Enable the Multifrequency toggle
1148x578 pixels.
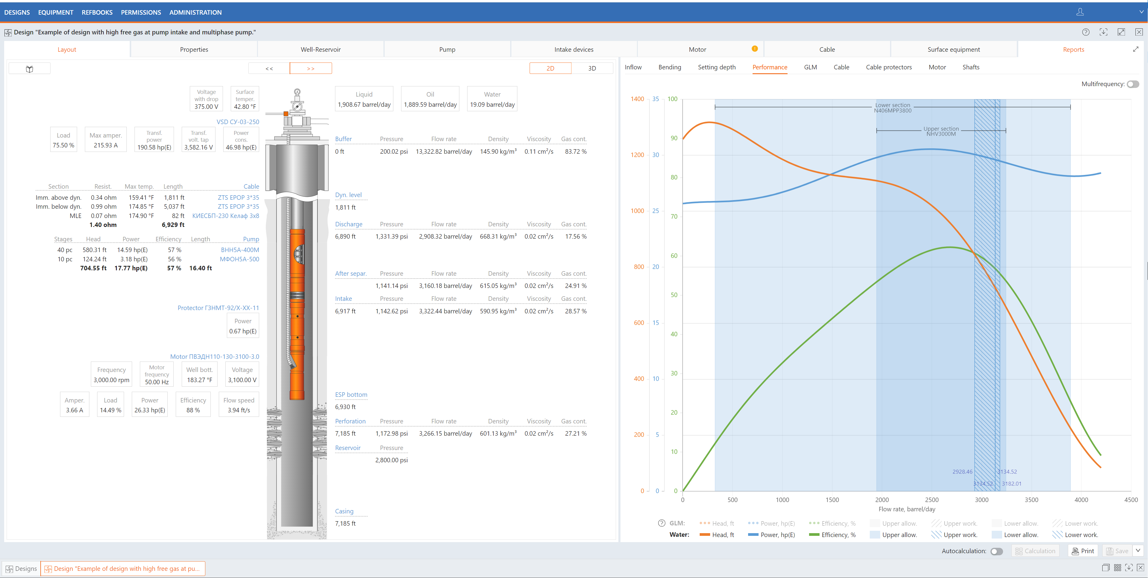(x=1132, y=84)
